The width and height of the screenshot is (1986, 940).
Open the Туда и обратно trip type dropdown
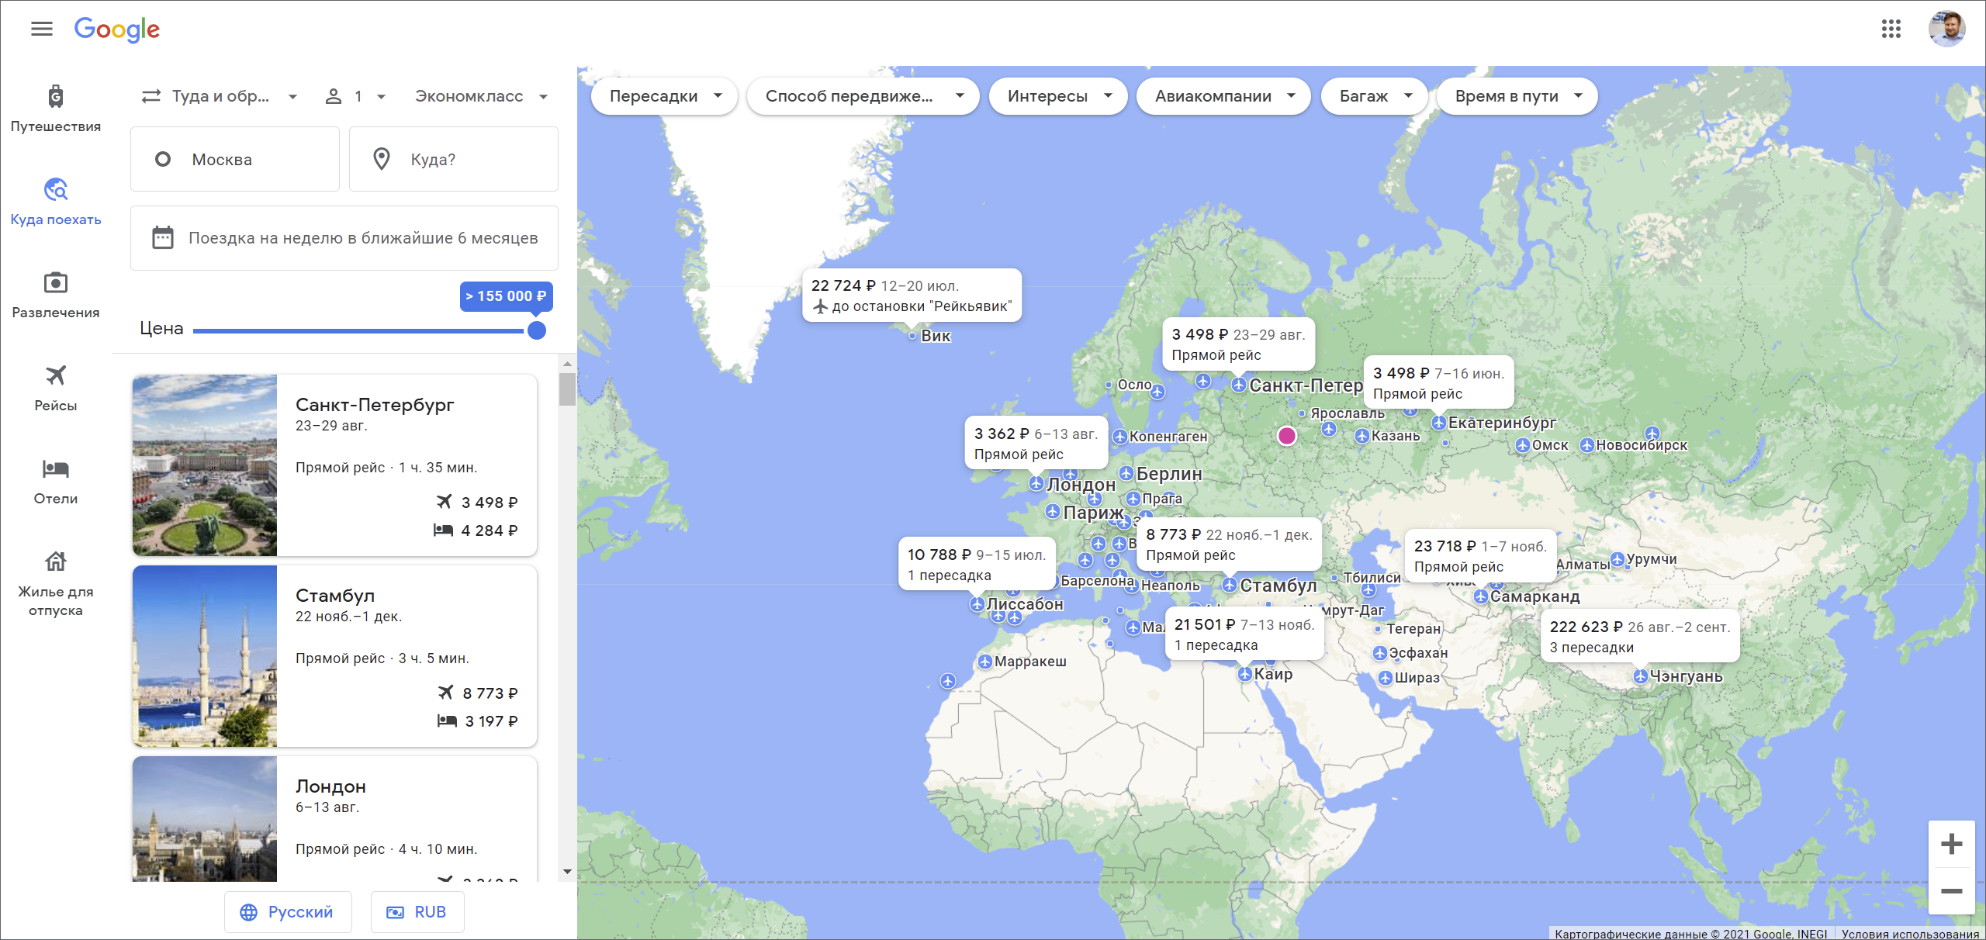pyautogui.click(x=220, y=96)
